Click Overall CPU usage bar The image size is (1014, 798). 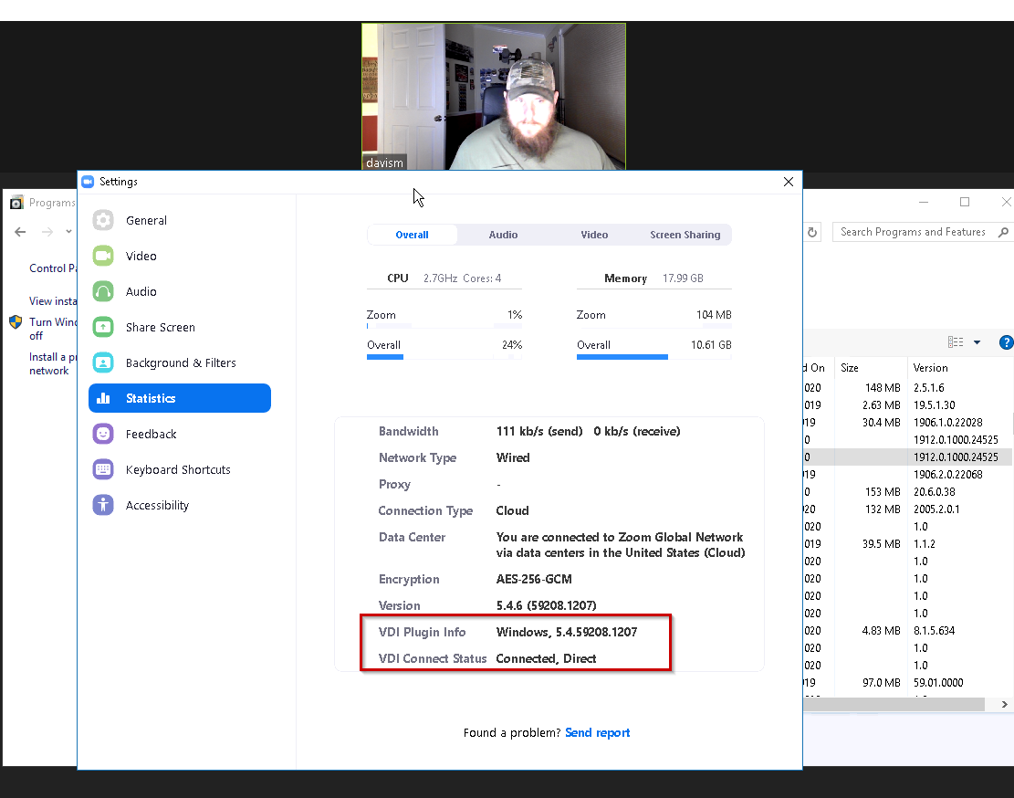(x=444, y=356)
